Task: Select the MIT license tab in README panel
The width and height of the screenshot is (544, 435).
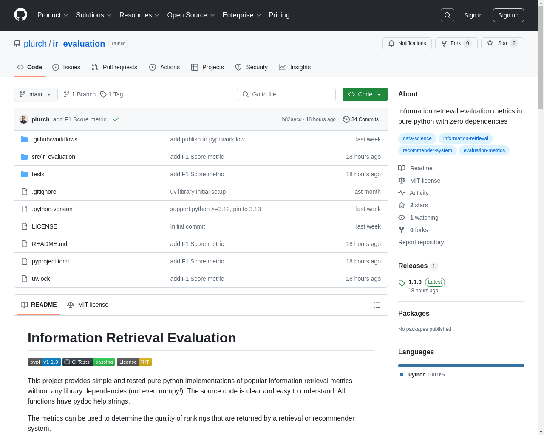Action: (x=88, y=305)
